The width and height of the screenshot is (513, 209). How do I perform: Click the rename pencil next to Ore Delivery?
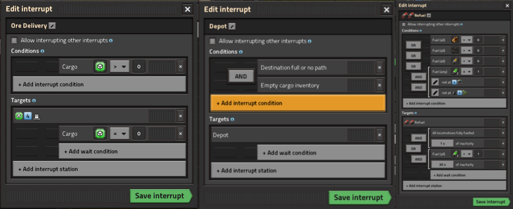click(x=52, y=26)
